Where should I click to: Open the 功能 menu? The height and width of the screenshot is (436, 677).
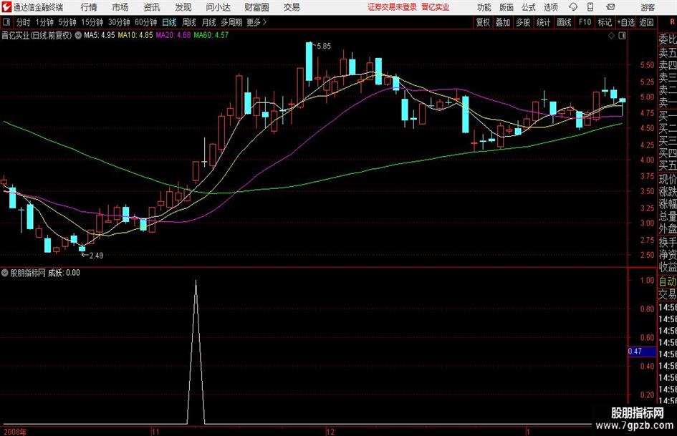[x=484, y=7]
